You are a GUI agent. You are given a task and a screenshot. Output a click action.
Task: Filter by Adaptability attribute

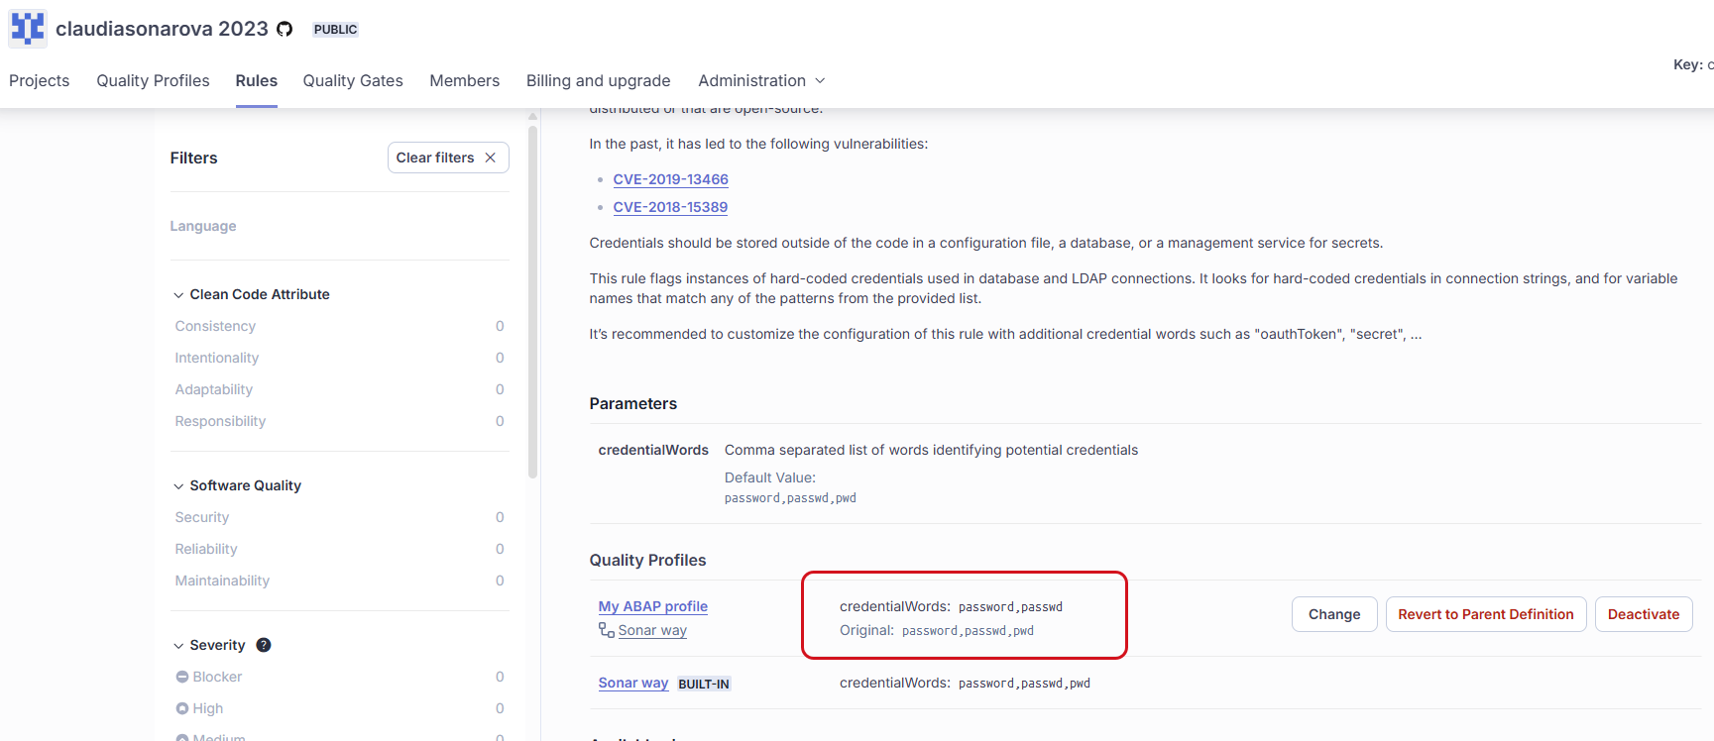coord(339,389)
